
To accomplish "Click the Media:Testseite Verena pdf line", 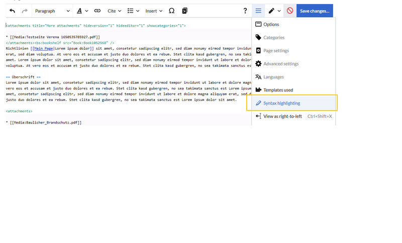I will pyautogui.click(x=53, y=37).
